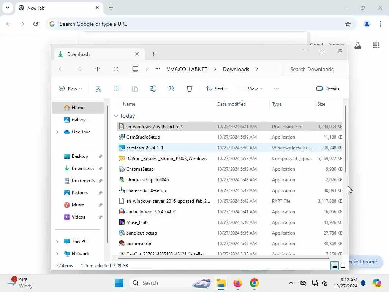
Task: Select ShareX-16.1.0-setup file
Action: point(230,191)
